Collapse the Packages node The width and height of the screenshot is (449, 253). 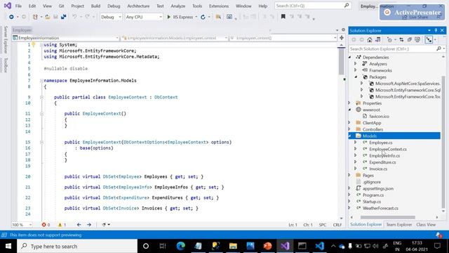click(x=356, y=77)
